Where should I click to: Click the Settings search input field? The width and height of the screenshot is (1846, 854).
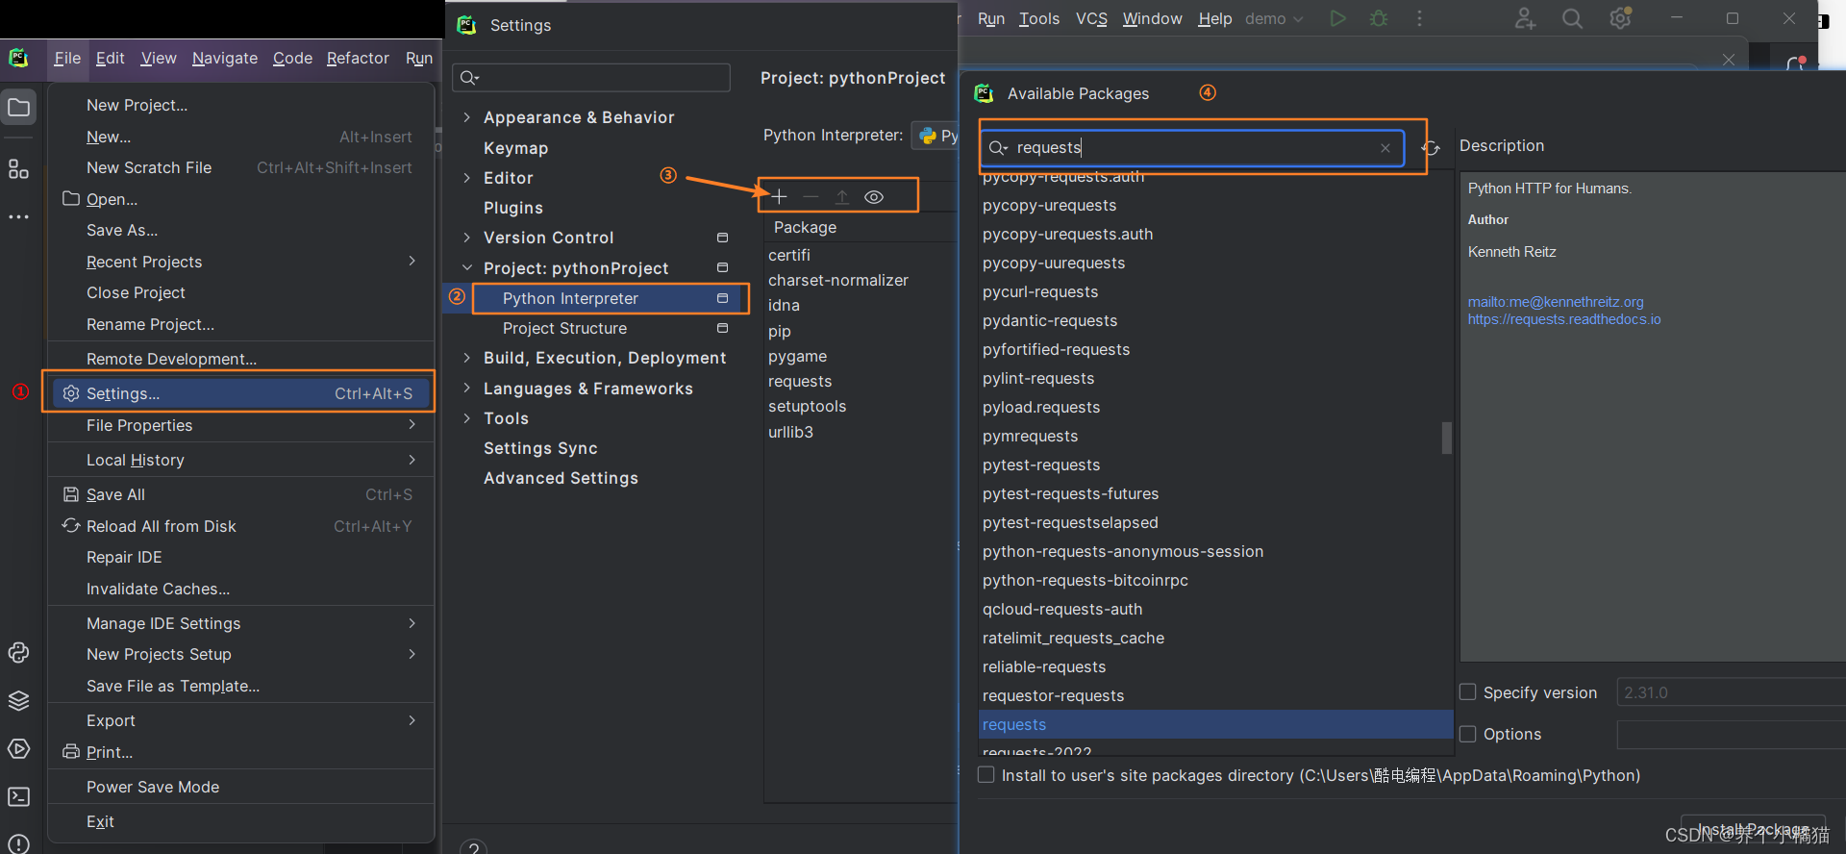tap(591, 78)
